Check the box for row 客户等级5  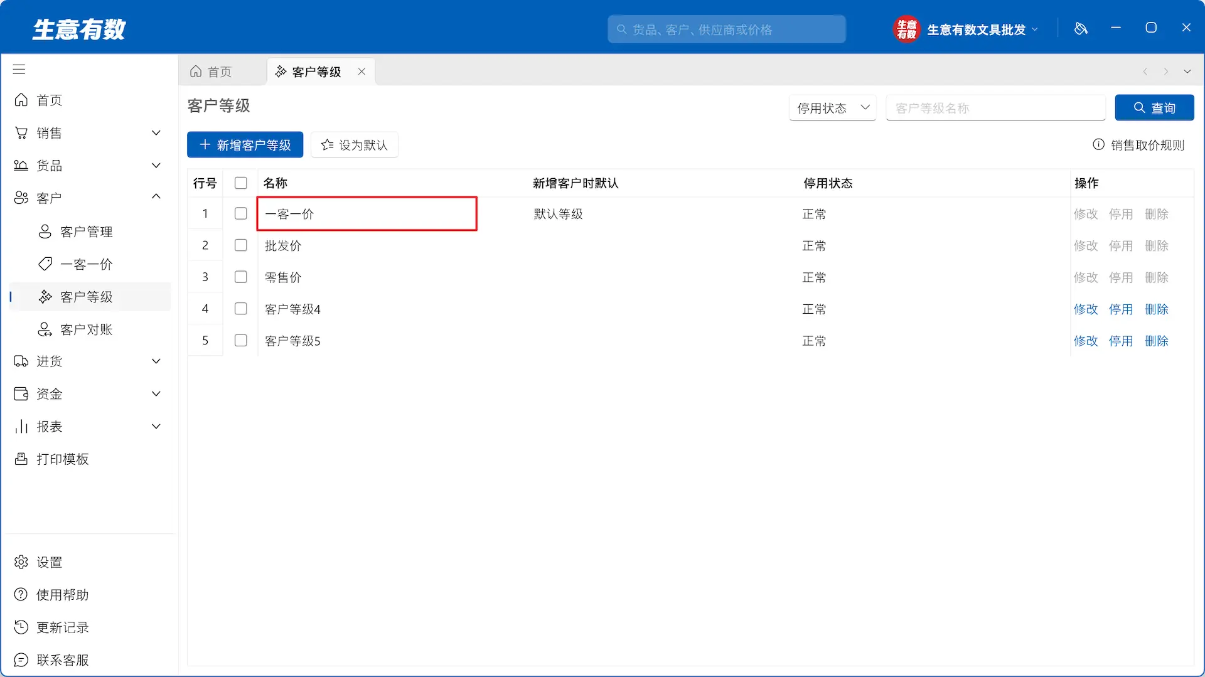pos(240,340)
